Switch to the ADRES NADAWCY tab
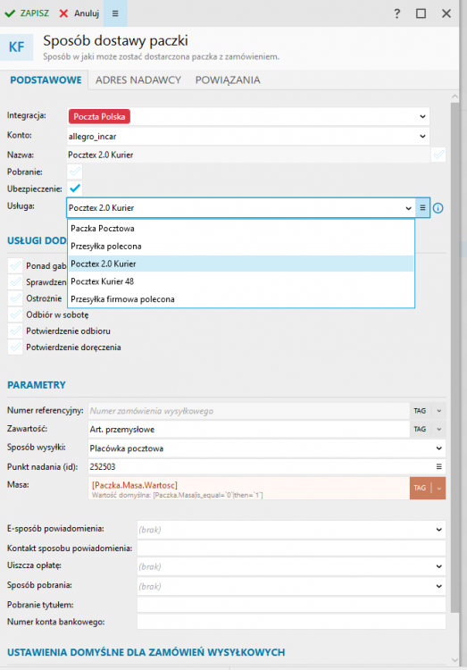467x670 pixels. click(x=138, y=80)
